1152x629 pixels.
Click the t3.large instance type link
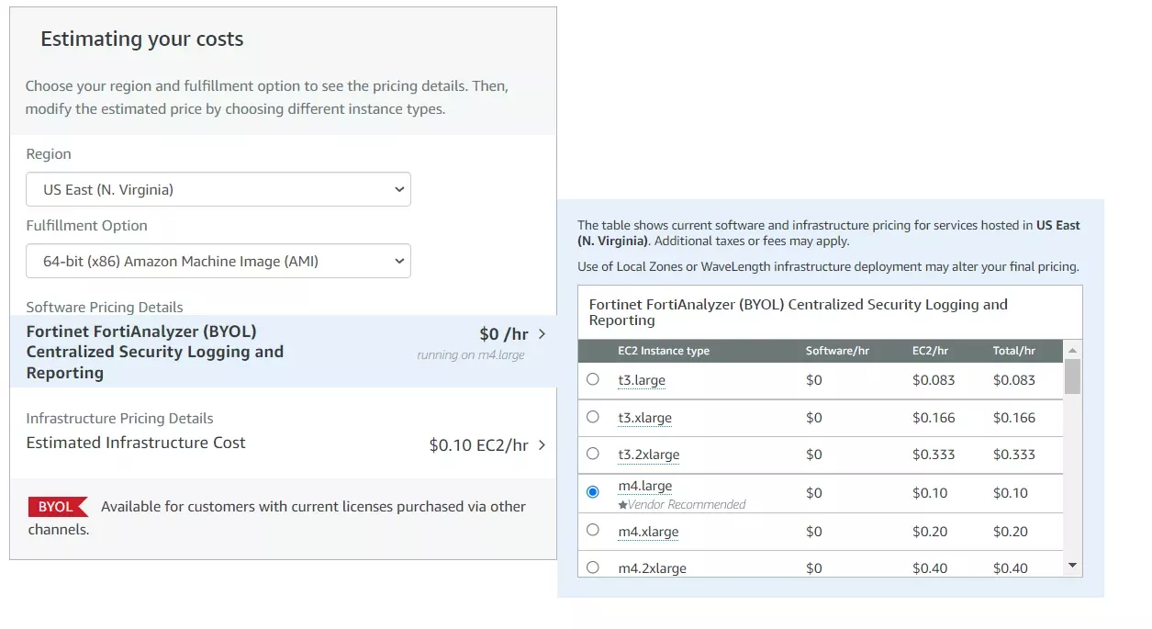[x=642, y=380]
